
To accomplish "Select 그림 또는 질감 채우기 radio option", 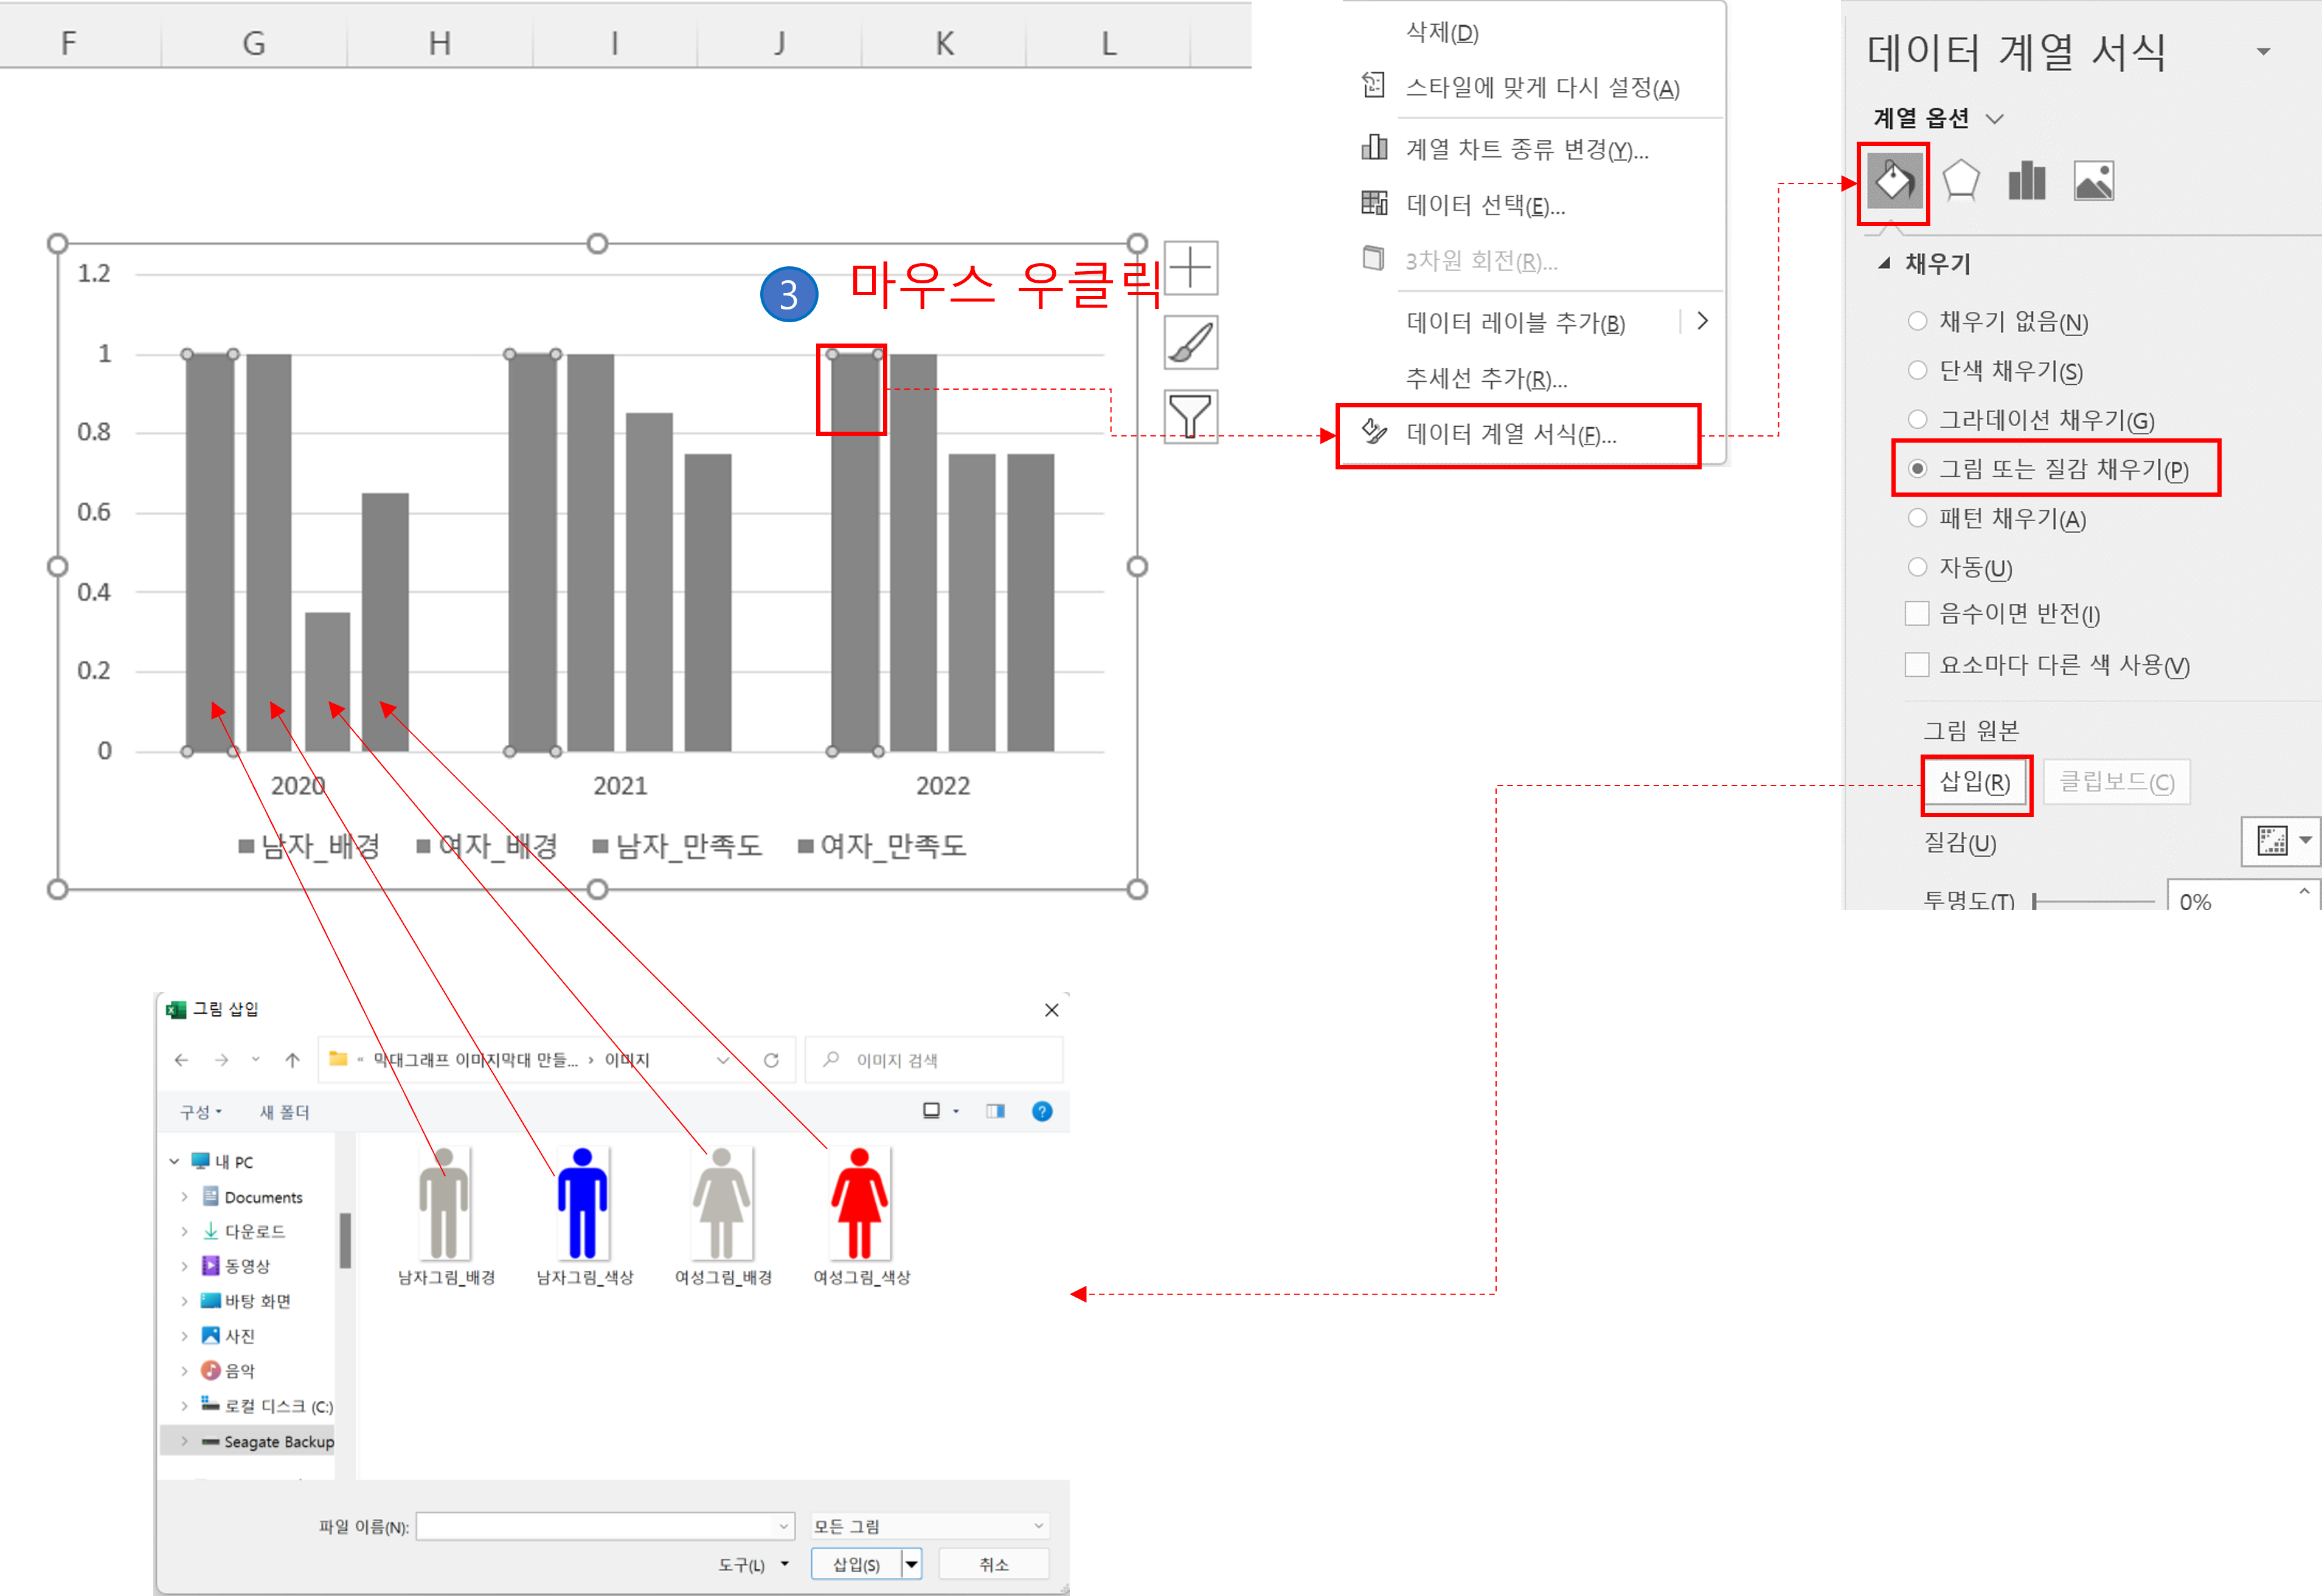I will (x=1917, y=469).
